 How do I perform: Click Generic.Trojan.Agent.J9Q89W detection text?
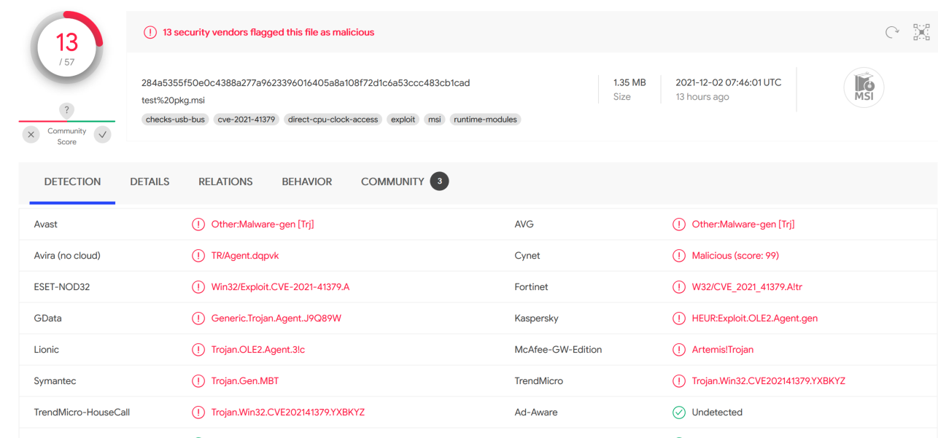click(x=276, y=318)
